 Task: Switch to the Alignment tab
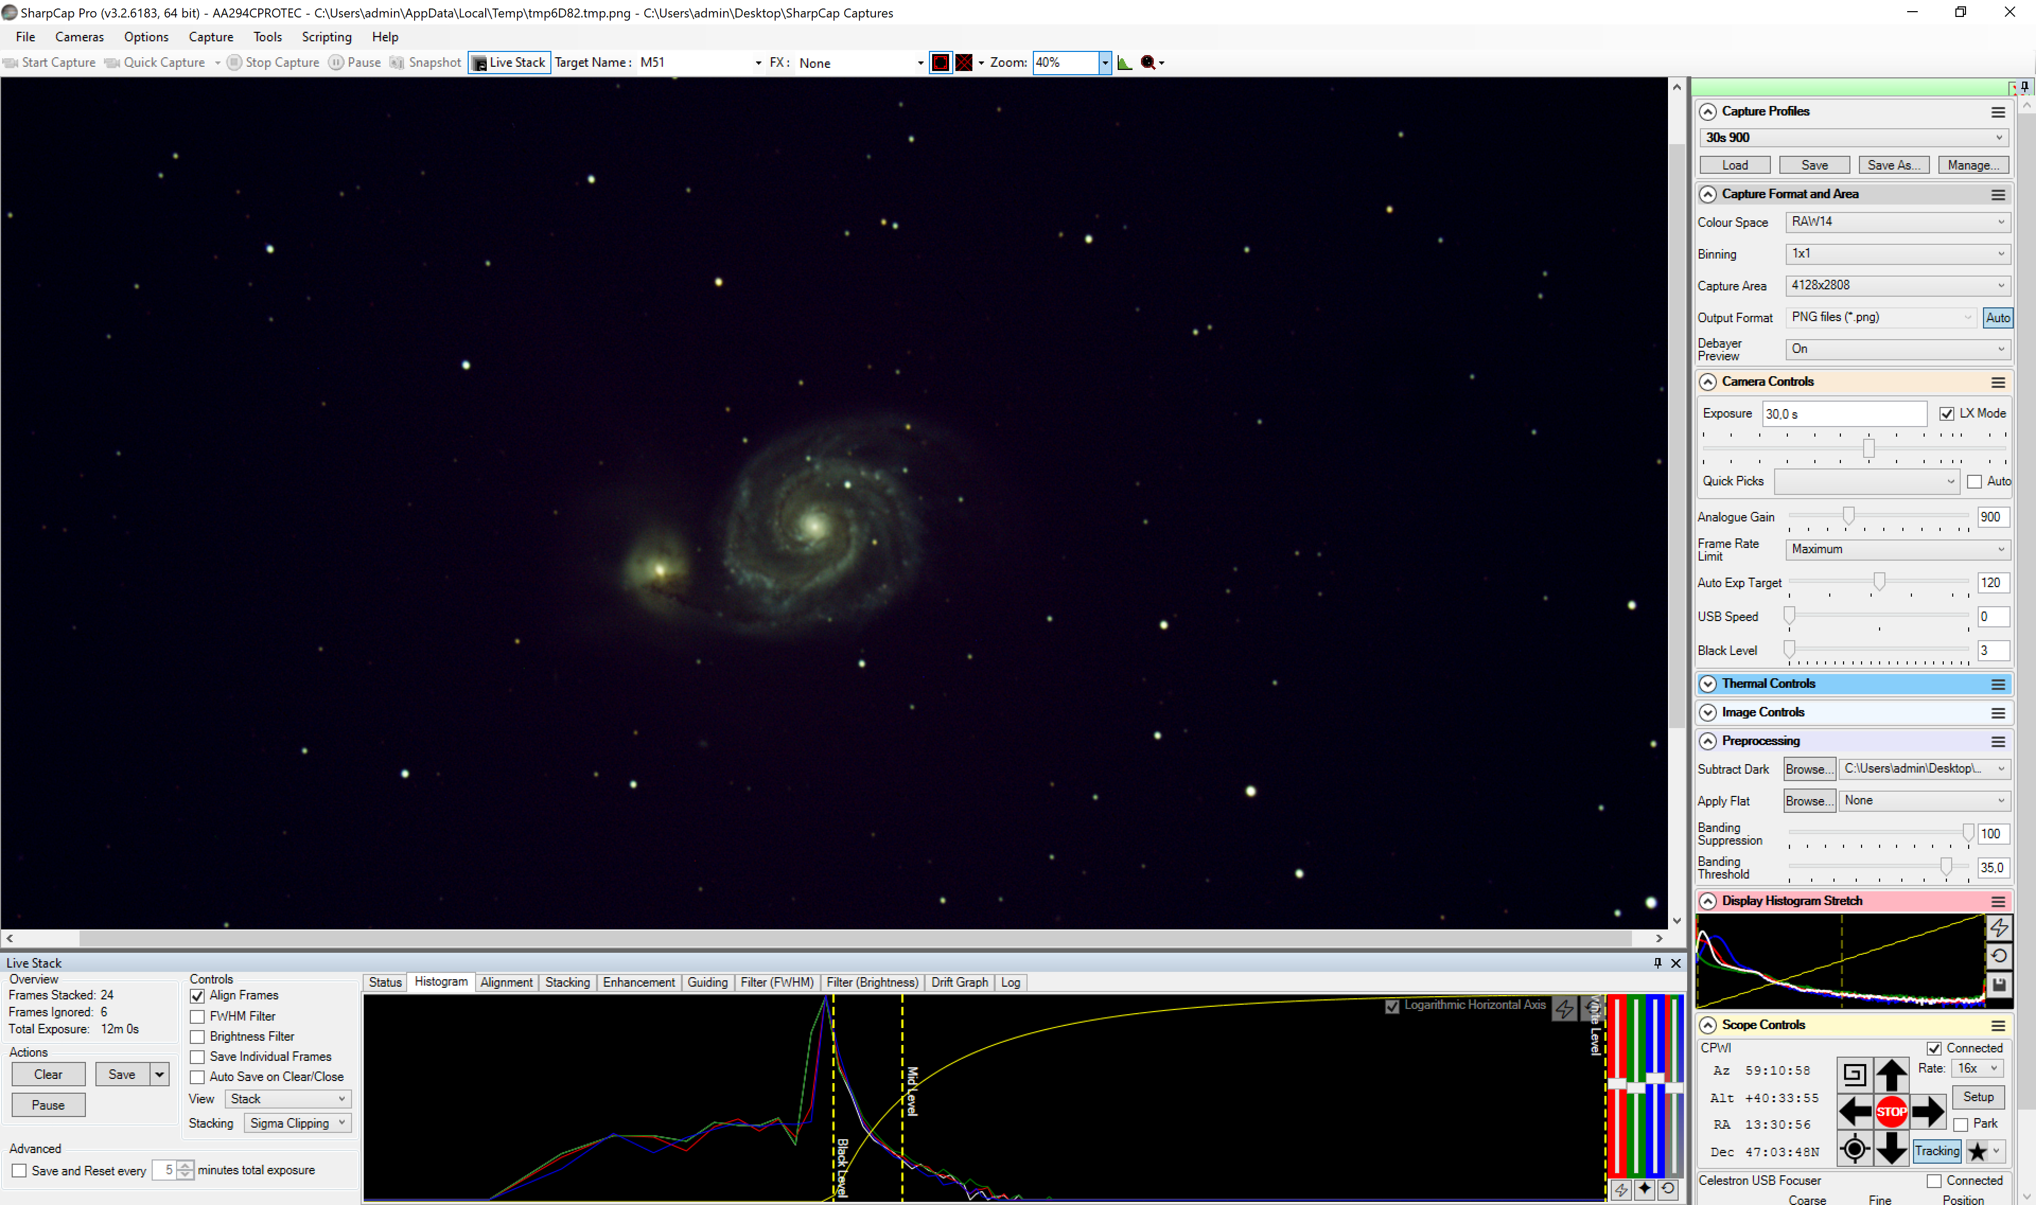click(x=506, y=982)
